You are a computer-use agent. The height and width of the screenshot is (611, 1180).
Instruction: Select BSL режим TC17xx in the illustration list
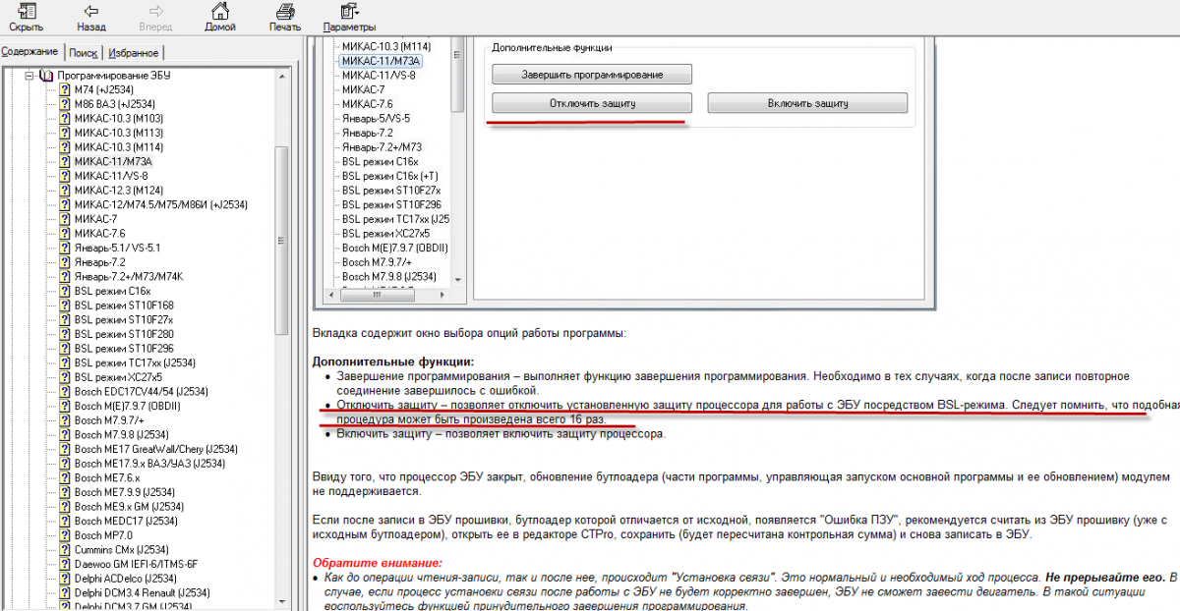pos(396,219)
